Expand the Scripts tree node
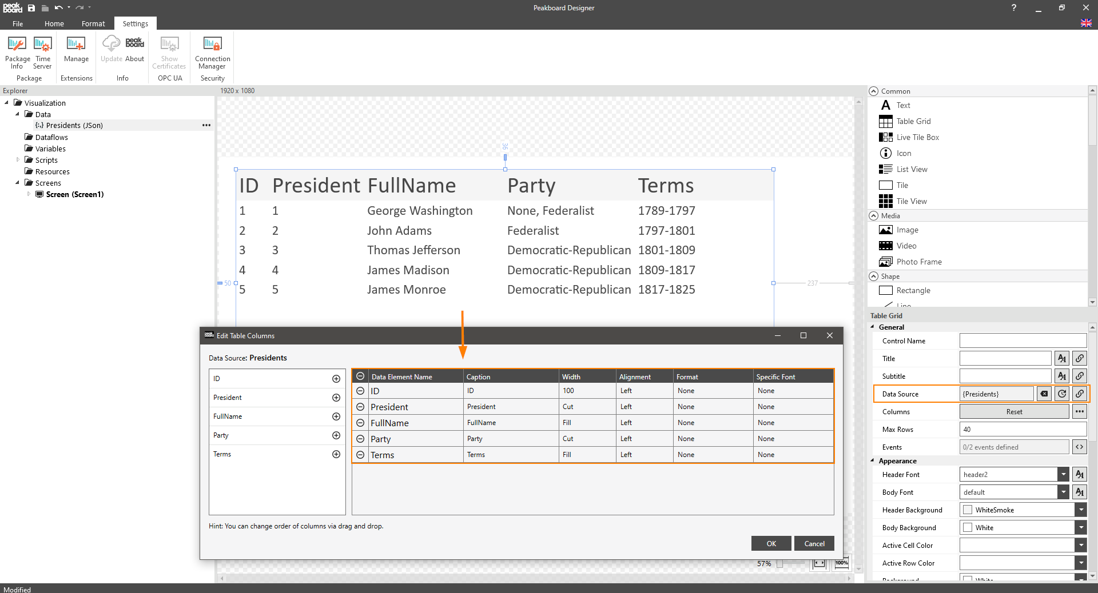The width and height of the screenshot is (1098, 593). [18, 160]
